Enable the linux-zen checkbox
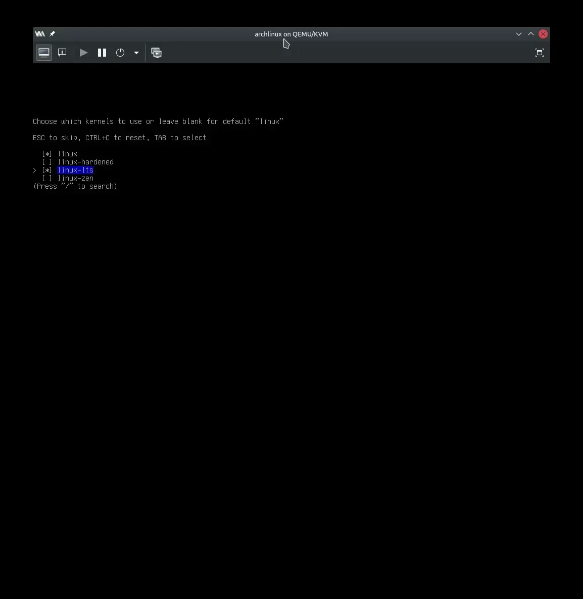 pyautogui.click(x=47, y=178)
